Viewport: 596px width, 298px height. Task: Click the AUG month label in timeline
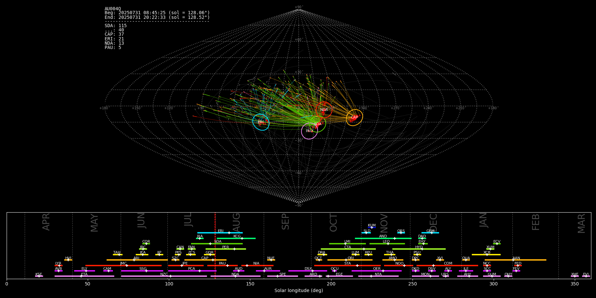click(236, 222)
